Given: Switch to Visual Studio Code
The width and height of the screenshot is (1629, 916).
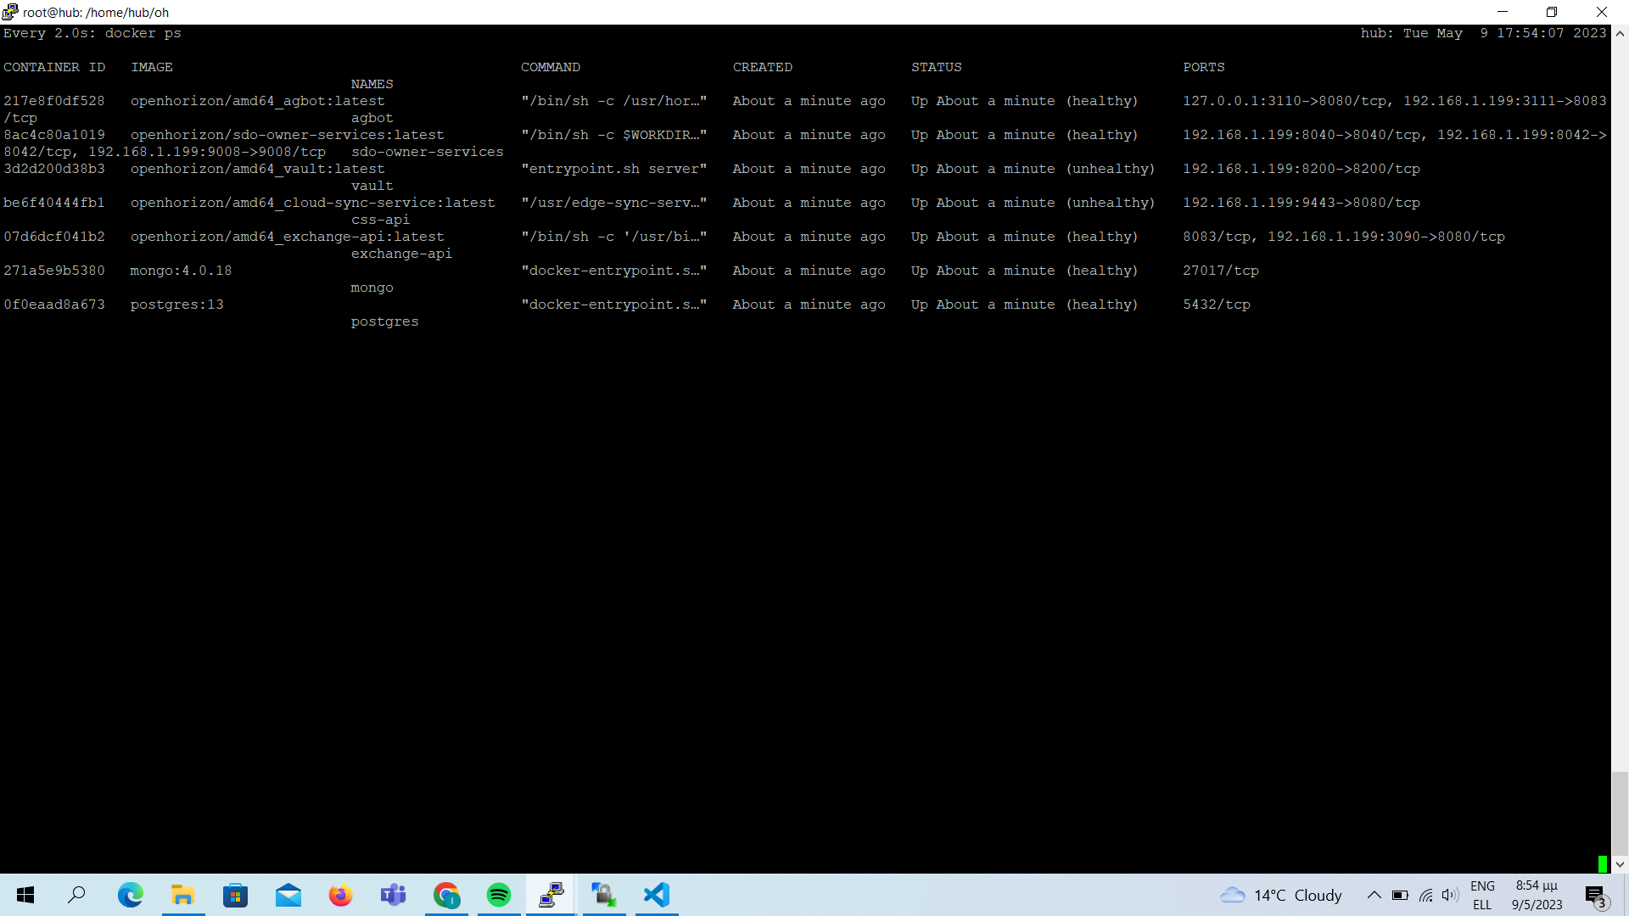Looking at the screenshot, I should 657,895.
